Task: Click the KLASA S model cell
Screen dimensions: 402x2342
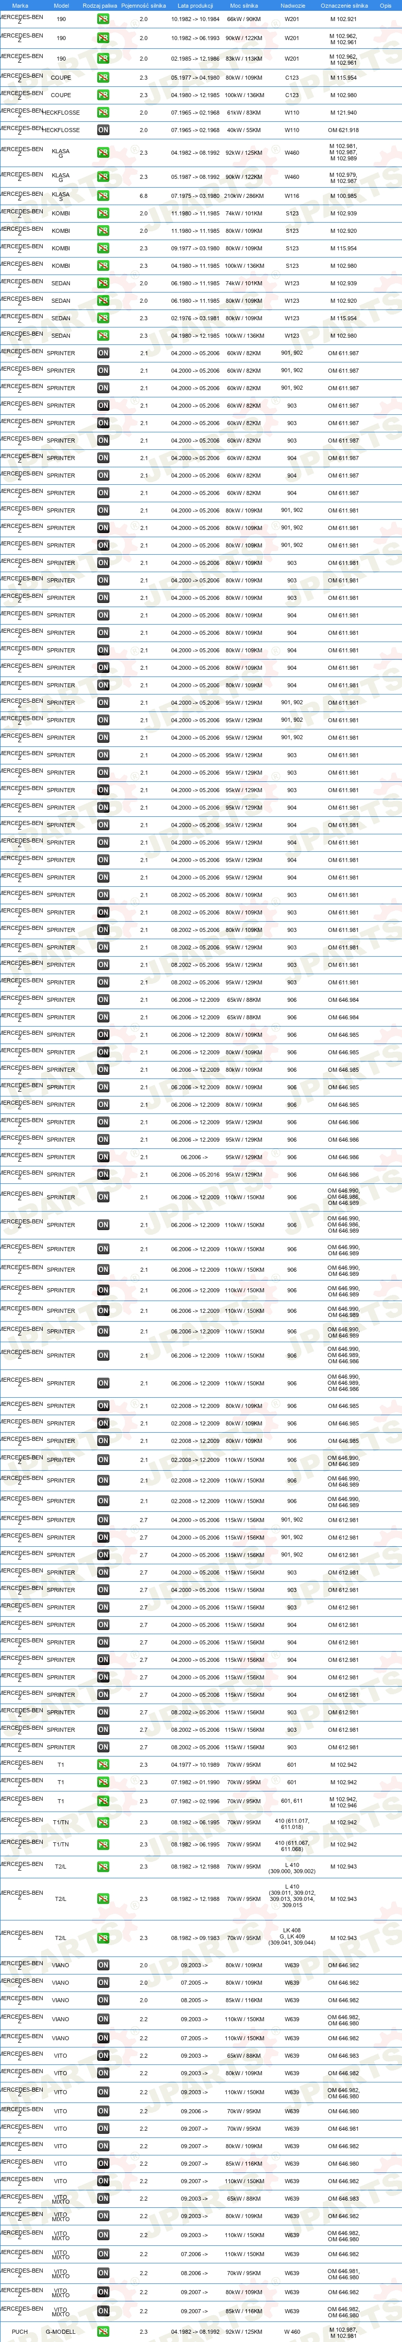Action: pos(61,195)
